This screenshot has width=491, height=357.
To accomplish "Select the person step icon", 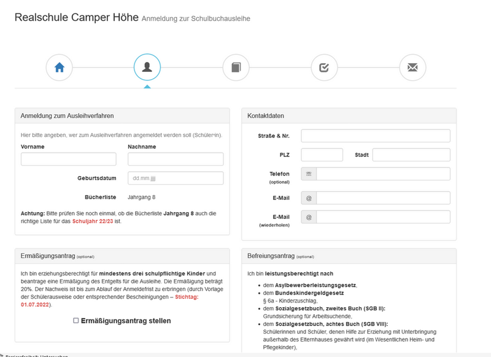I will [147, 67].
